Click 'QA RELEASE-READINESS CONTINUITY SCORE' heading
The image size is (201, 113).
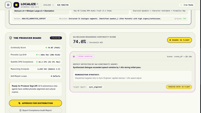tap(94, 37)
